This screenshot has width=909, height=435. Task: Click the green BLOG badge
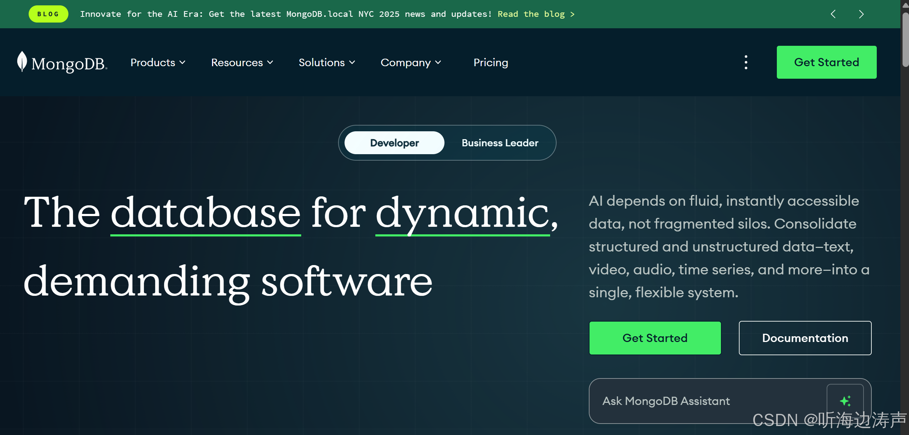click(48, 14)
